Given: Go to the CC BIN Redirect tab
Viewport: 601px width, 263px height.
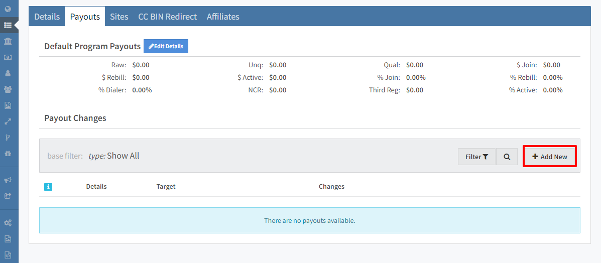Looking at the screenshot, I should point(167,17).
